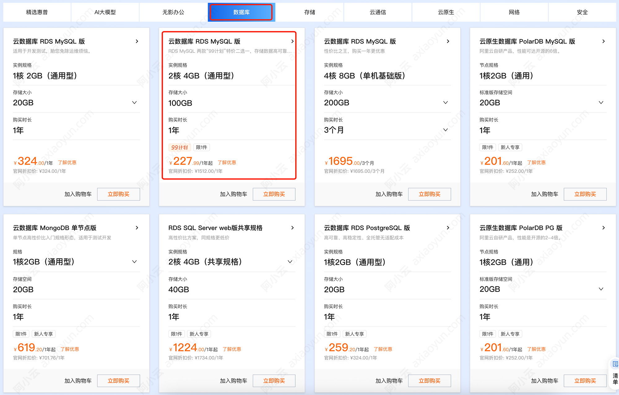This screenshot has height=395, width=619.
Task: Add SQL Server web版 to cart
Action: (x=233, y=381)
